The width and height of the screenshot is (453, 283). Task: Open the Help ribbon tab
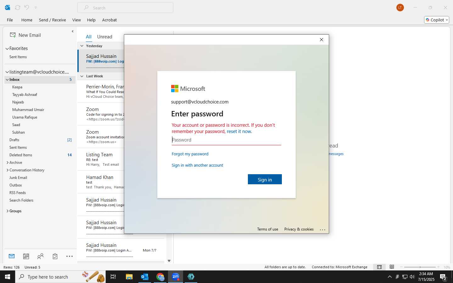(91, 20)
